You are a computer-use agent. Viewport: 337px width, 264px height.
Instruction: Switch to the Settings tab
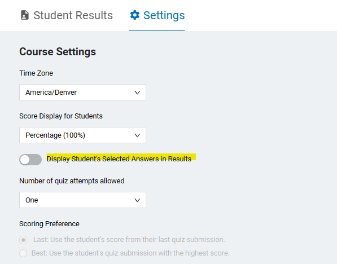[x=157, y=15]
